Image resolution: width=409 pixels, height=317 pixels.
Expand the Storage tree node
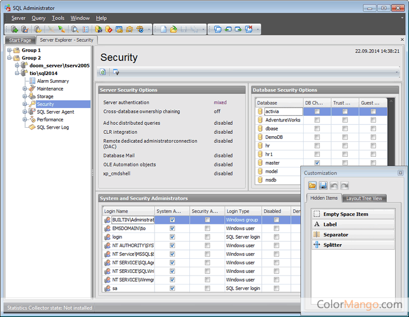point(25,96)
